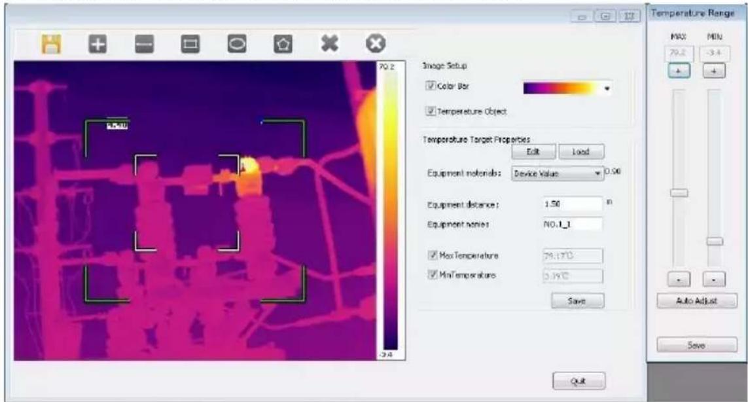Click the 'Image Setup' heading text
This screenshot has width=748, height=402.
click(444, 65)
